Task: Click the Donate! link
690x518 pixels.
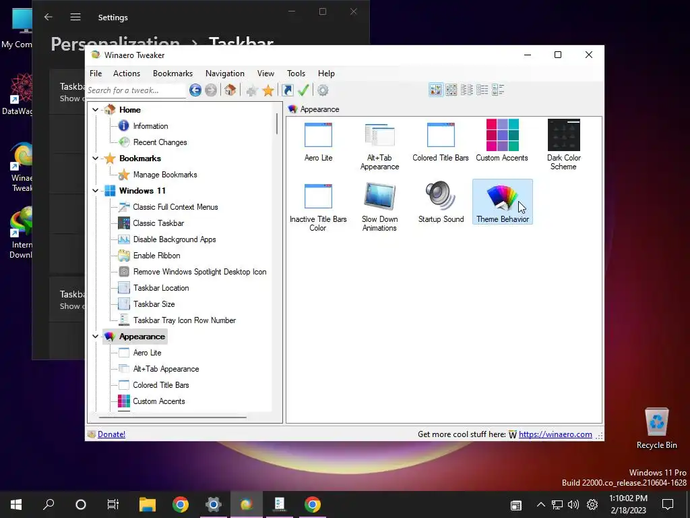Action: click(x=111, y=434)
